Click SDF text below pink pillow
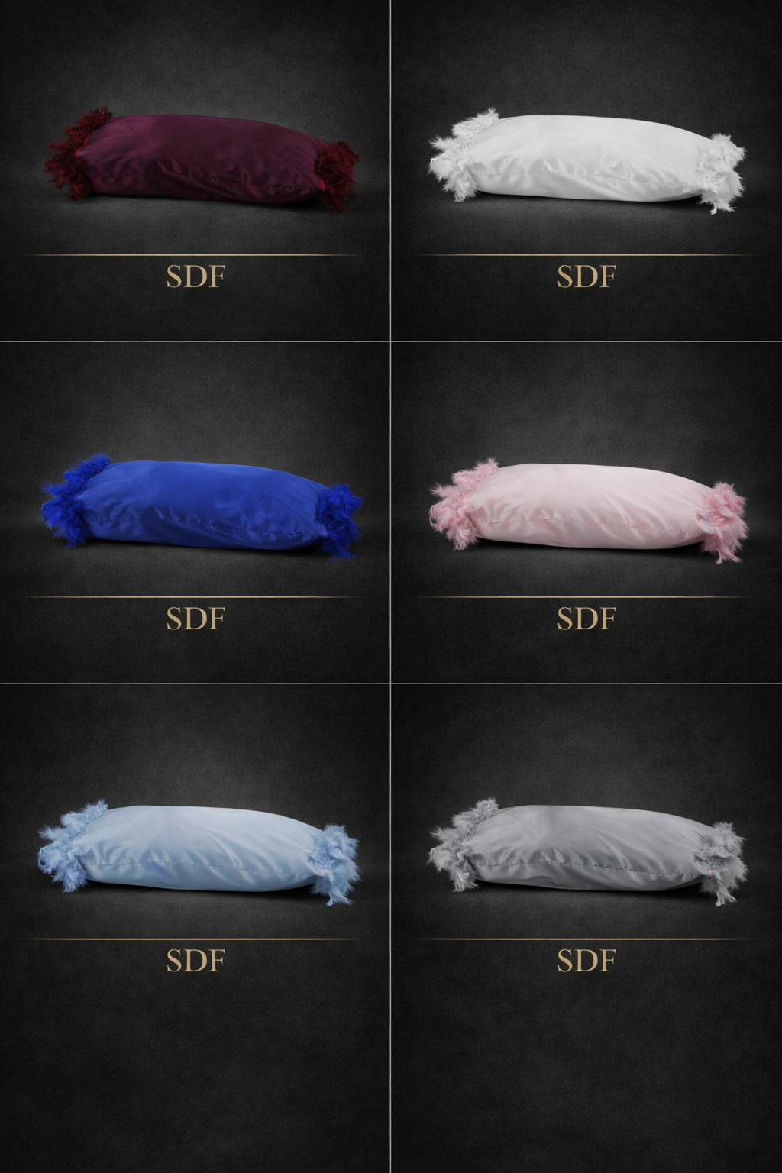782x1173 pixels. coord(586,619)
